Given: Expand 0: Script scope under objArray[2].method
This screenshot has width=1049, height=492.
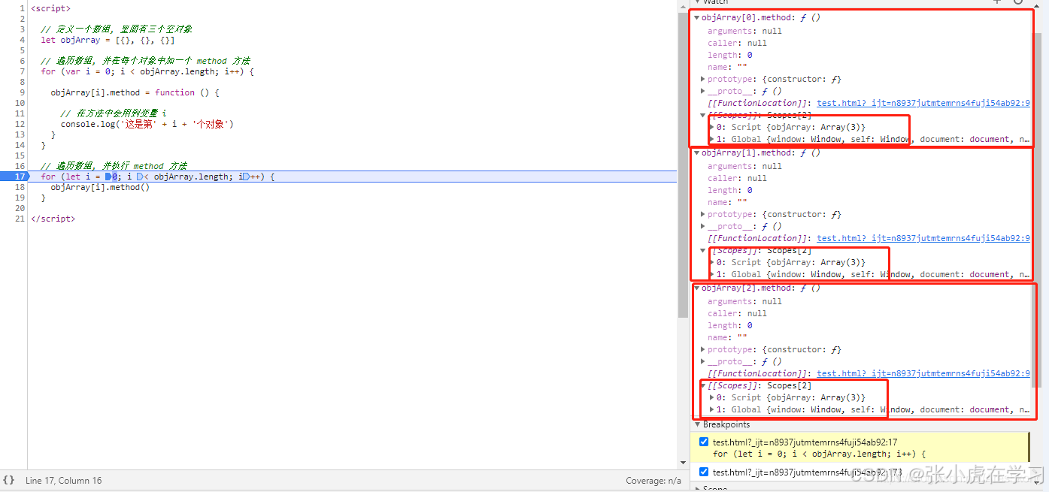Looking at the screenshot, I should [x=712, y=397].
